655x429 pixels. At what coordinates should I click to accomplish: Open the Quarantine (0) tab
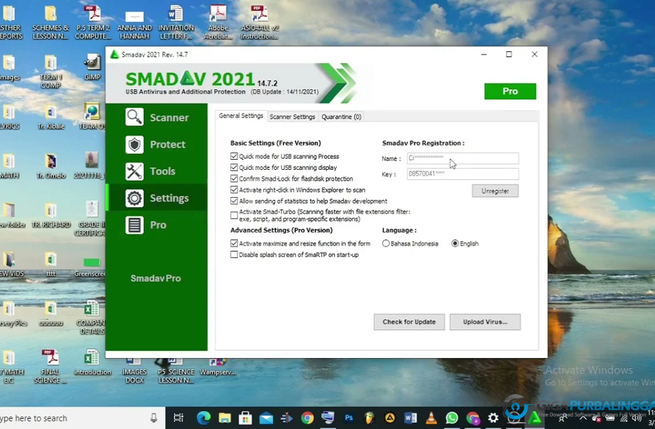point(341,117)
